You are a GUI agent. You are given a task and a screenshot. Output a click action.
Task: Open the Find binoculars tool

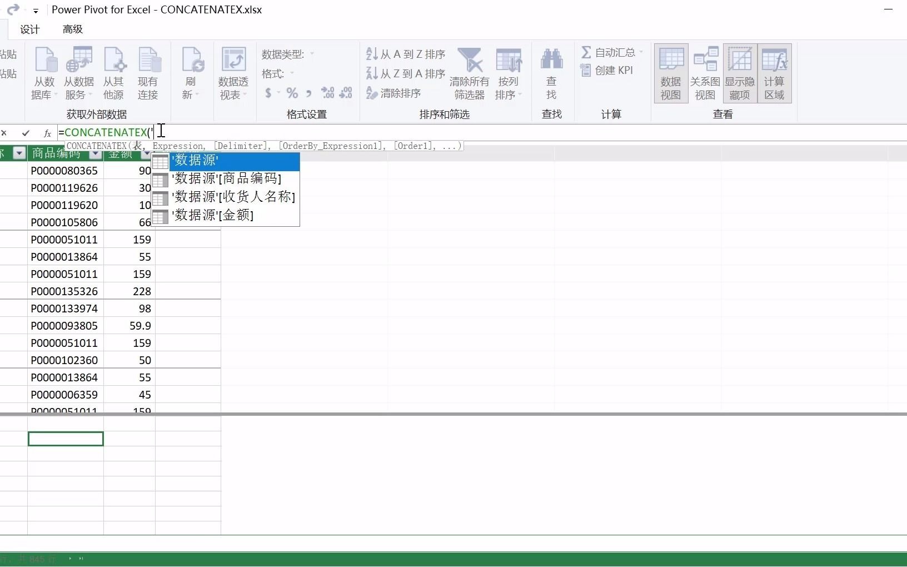point(551,73)
